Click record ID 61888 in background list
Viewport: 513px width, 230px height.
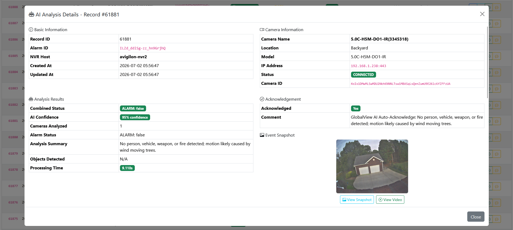pos(13,7)
